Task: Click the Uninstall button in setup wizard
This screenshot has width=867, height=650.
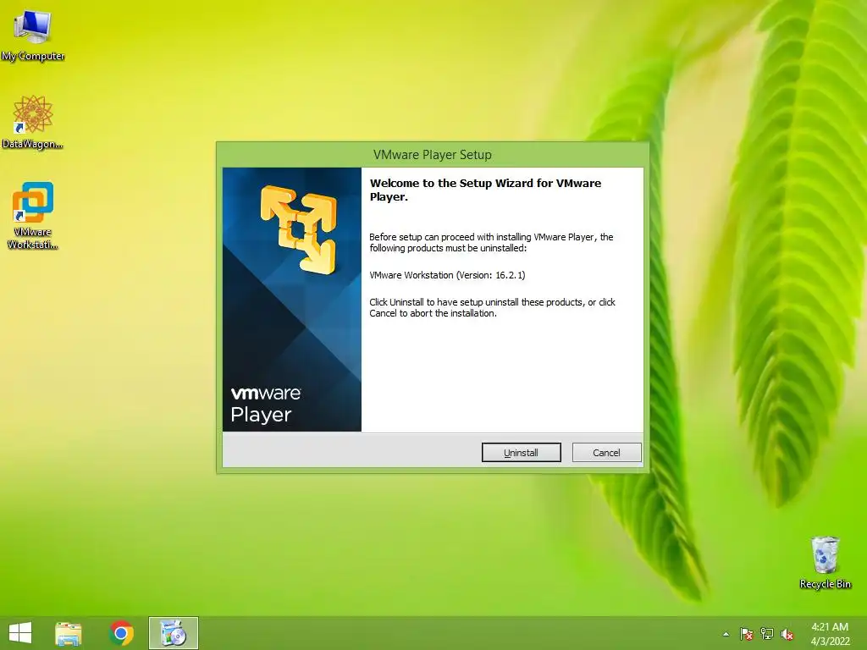Action: (x=521, y=452)
